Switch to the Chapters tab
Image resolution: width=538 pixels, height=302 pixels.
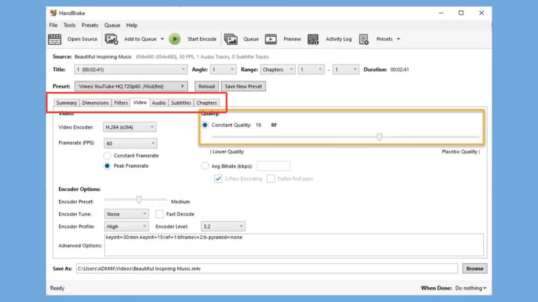[x=207, y=103]
